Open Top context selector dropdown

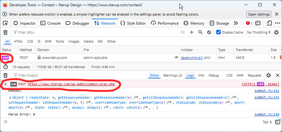click(x=267, y=122)
